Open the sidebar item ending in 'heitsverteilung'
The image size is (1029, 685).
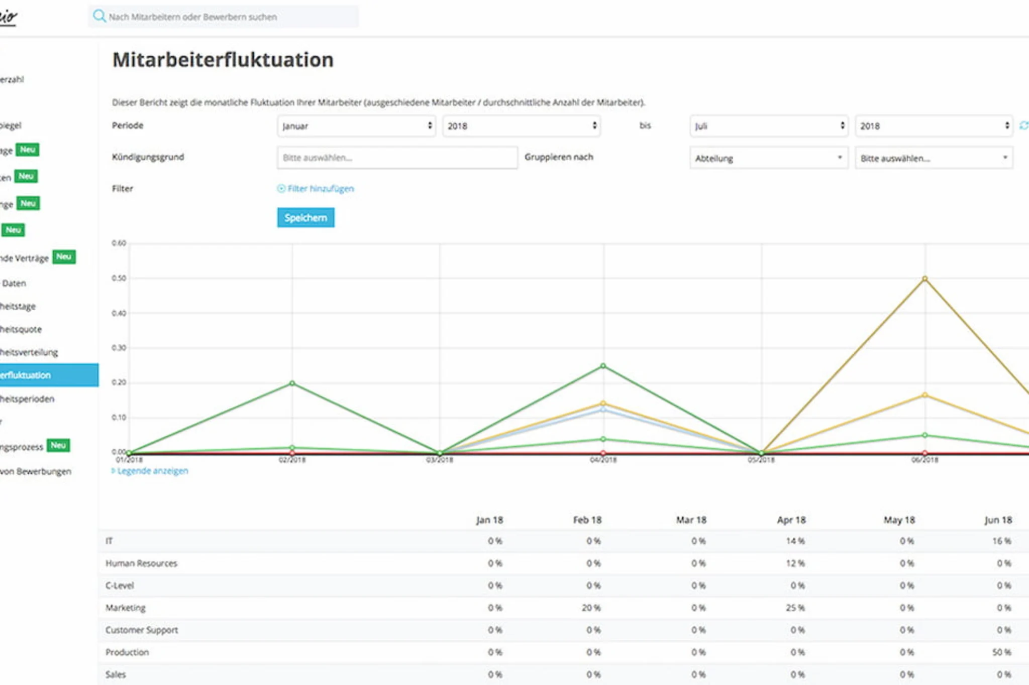pyautogui.click(x=29, y=352)
